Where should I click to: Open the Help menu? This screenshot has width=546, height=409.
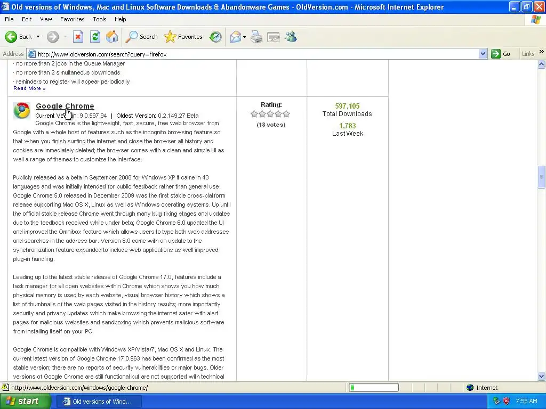tap(120, 19)
